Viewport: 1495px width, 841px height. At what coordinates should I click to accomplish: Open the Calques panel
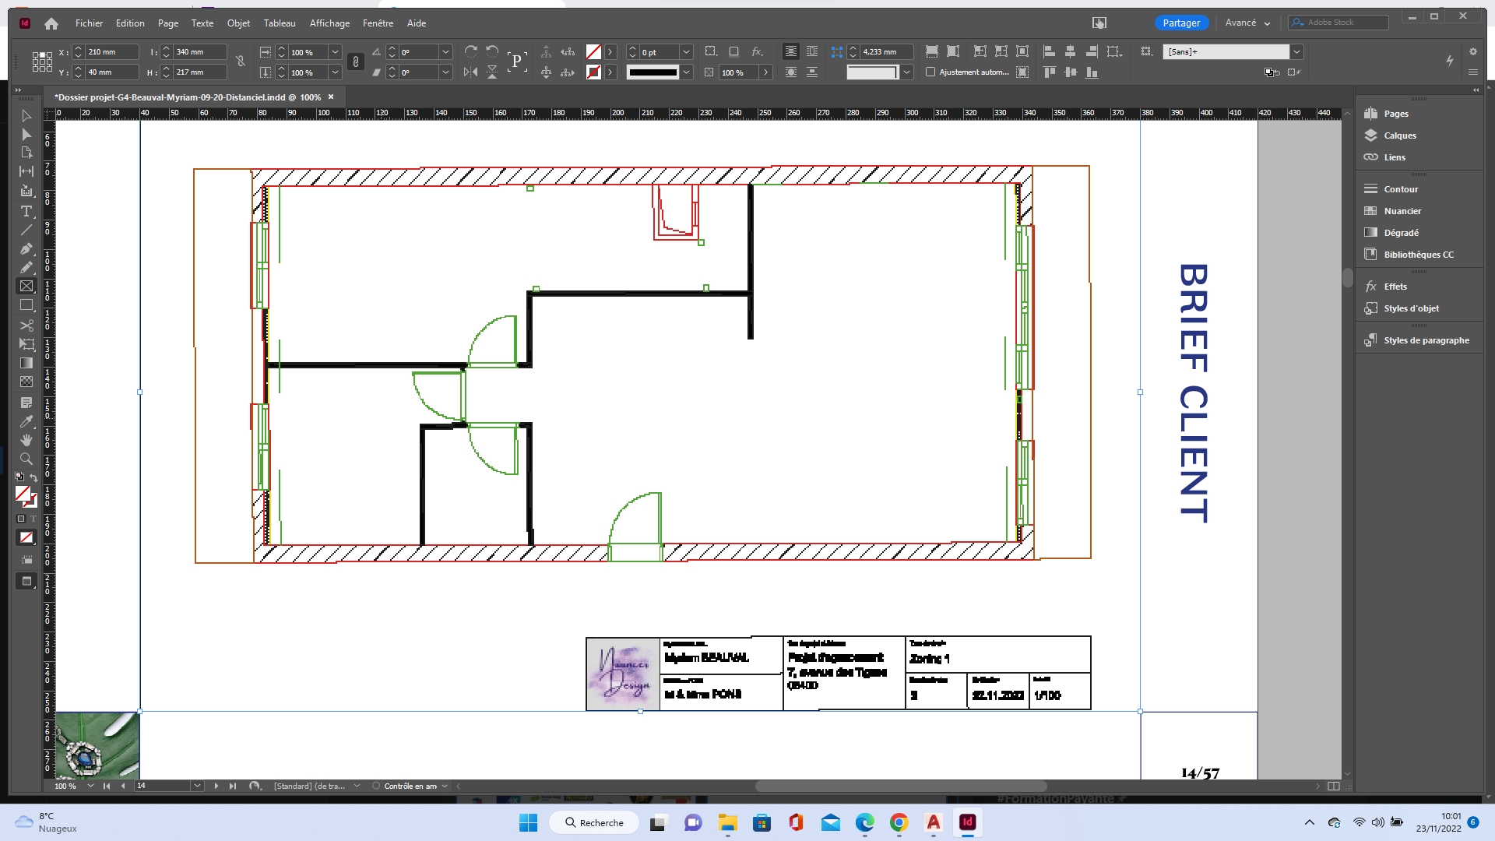click(1399, 135)
